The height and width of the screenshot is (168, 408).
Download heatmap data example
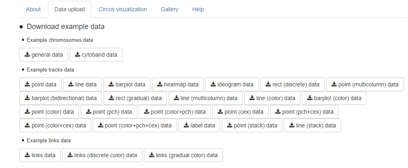[178, 84]
